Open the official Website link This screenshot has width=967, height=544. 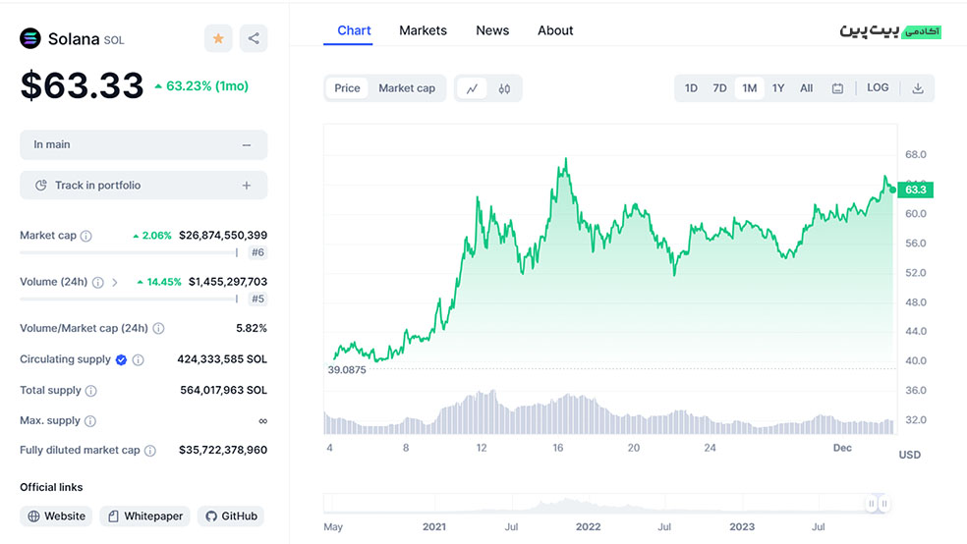[56, 517]
